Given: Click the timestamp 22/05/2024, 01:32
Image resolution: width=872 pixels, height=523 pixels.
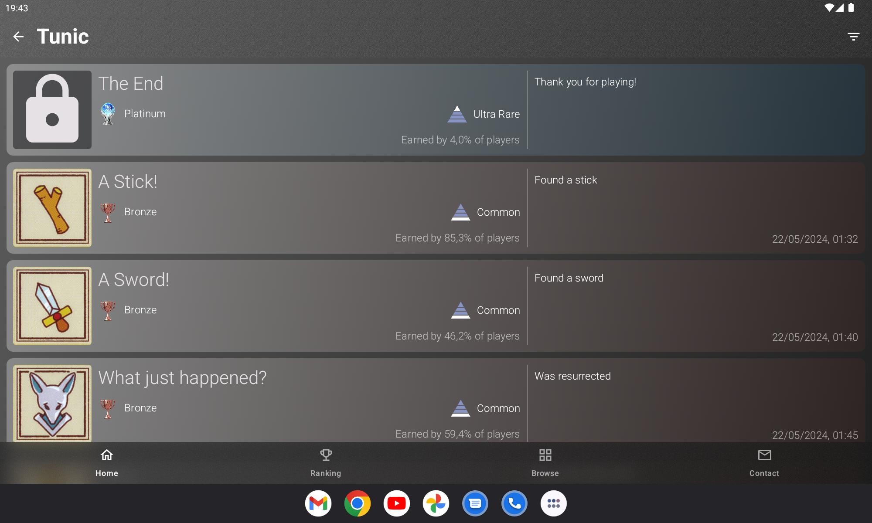Looking at the screenshot, I should 815,239.
